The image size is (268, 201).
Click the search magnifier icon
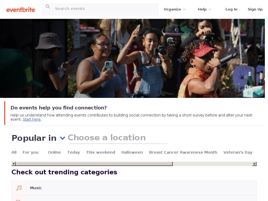(48, 7)
